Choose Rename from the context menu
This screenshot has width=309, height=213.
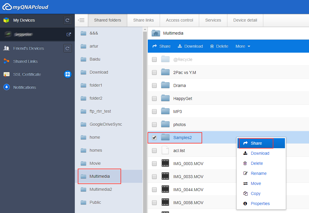pos(259,173)
